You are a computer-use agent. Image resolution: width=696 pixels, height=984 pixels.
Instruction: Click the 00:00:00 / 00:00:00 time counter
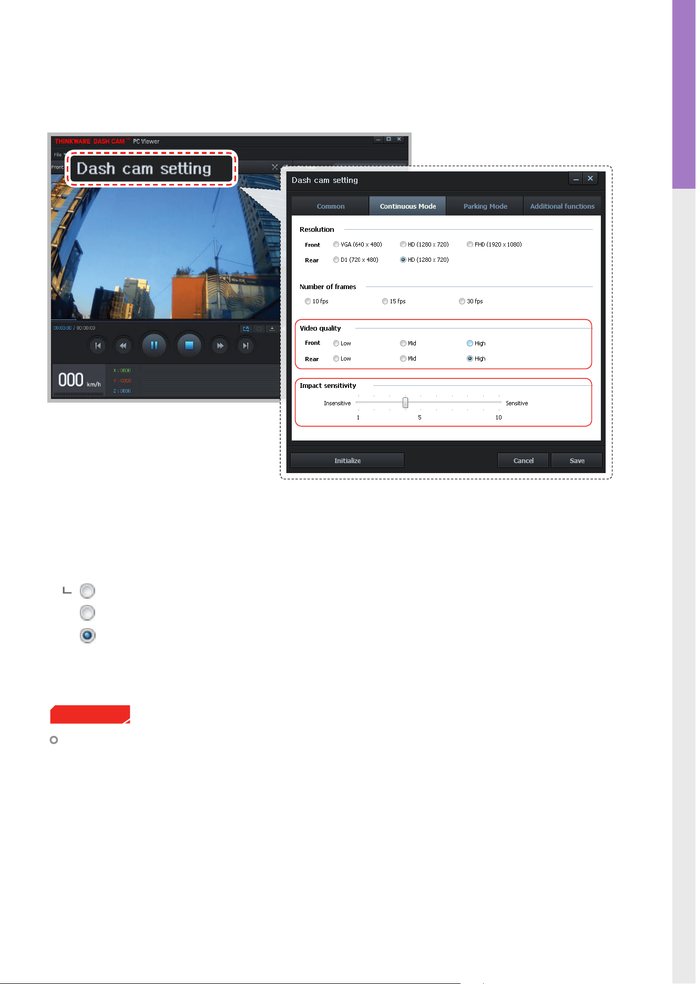[74, 328]
